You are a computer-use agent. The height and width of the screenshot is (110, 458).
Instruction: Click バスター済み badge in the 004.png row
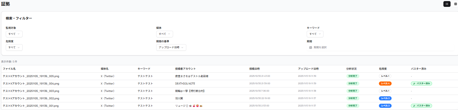pyautogui.click(x=421, y=84)
